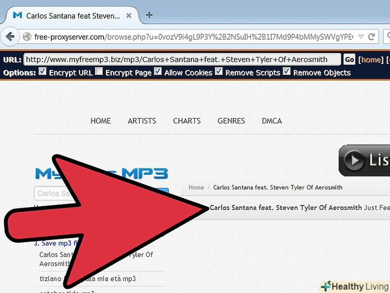
Task: Toggle the Remove Scripts checkbox
Action: pyautogui.click(x=219, y=71)
